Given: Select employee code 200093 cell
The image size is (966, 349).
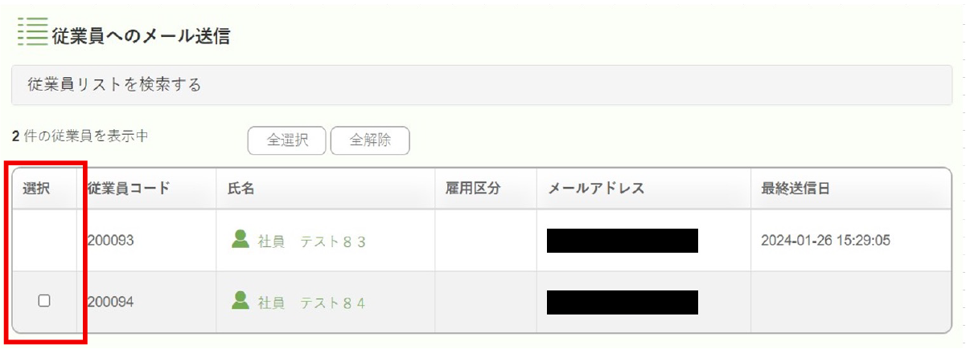Looking at the screenshot, I should pyautogui.click(x=111, y=241).
